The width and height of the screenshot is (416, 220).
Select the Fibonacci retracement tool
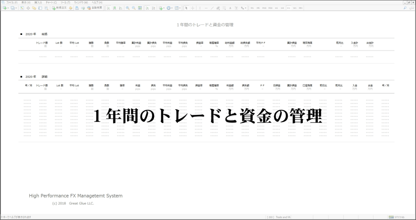point(224,8)
